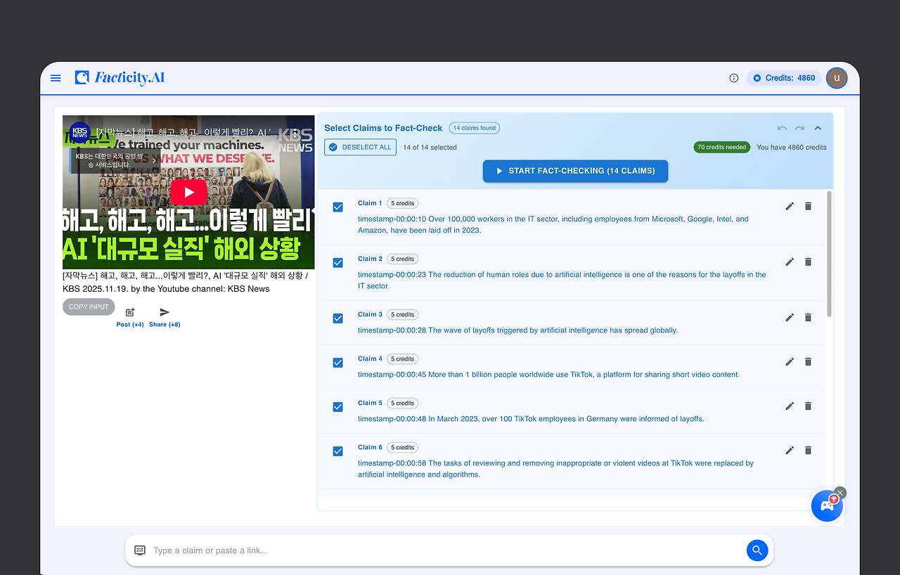Delete Claim 4 with trash icon
900x575 pixels.
tap(808, 361)
